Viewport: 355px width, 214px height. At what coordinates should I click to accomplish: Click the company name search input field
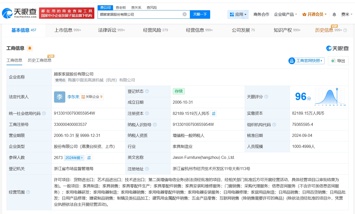tap(140, 14)
